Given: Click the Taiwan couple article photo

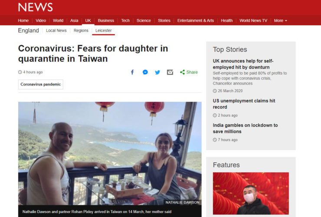Looking at the screenshot, I should point(110,153).
